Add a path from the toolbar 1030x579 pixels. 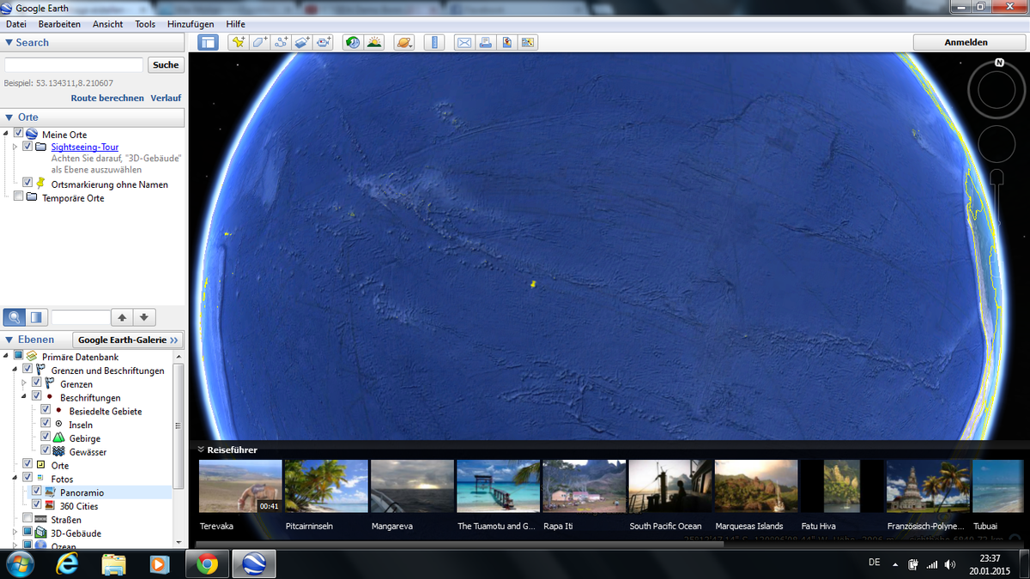281,42
